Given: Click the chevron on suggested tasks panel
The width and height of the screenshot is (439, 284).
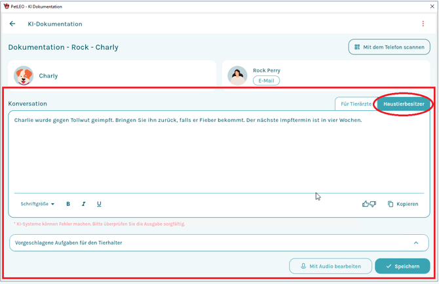Looking at the screenshot, I should pos(415,243).
